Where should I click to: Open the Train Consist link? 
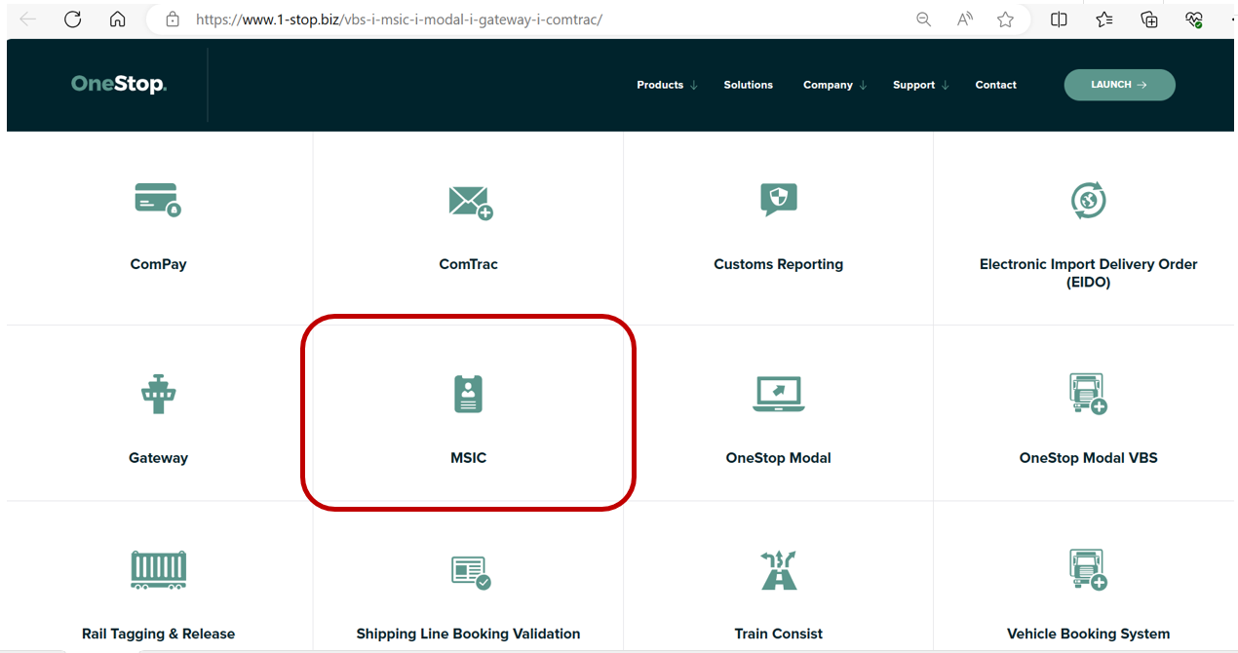pos(778,634)
